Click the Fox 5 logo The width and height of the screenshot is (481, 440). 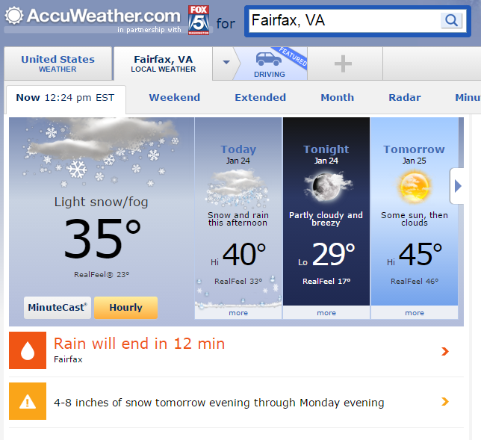point(199,20)
